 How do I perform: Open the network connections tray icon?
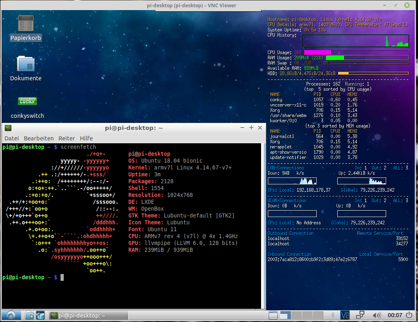click(x=360, y=315)
